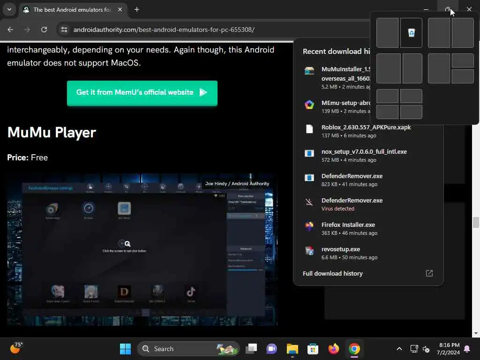Click the muted volume tray icon

[x=426, y=349]
